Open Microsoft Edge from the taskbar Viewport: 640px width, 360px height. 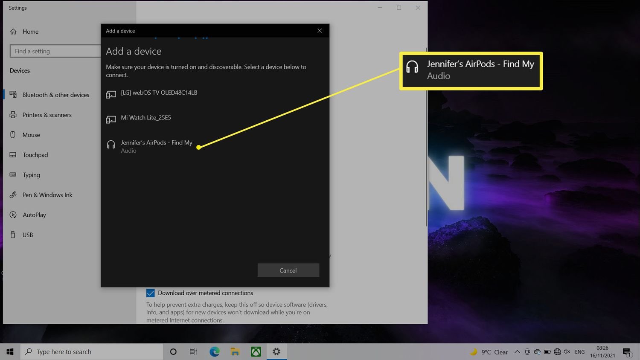click(x=214, y=352)
